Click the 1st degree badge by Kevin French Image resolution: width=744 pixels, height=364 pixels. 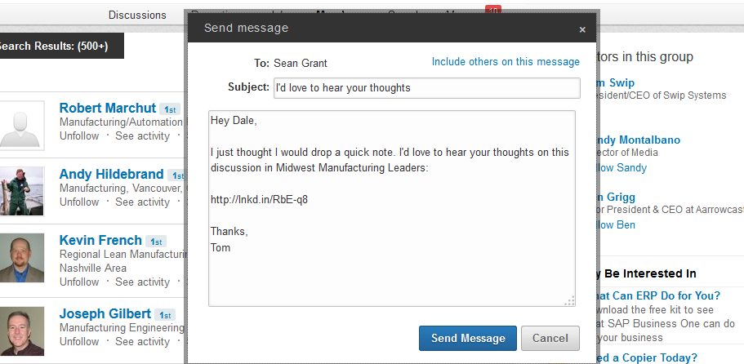[x=156, y=242]
